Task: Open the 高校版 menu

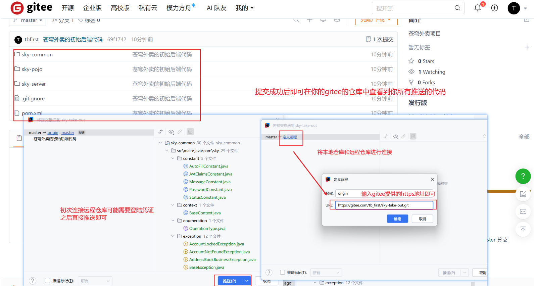Action: point(120,8)
